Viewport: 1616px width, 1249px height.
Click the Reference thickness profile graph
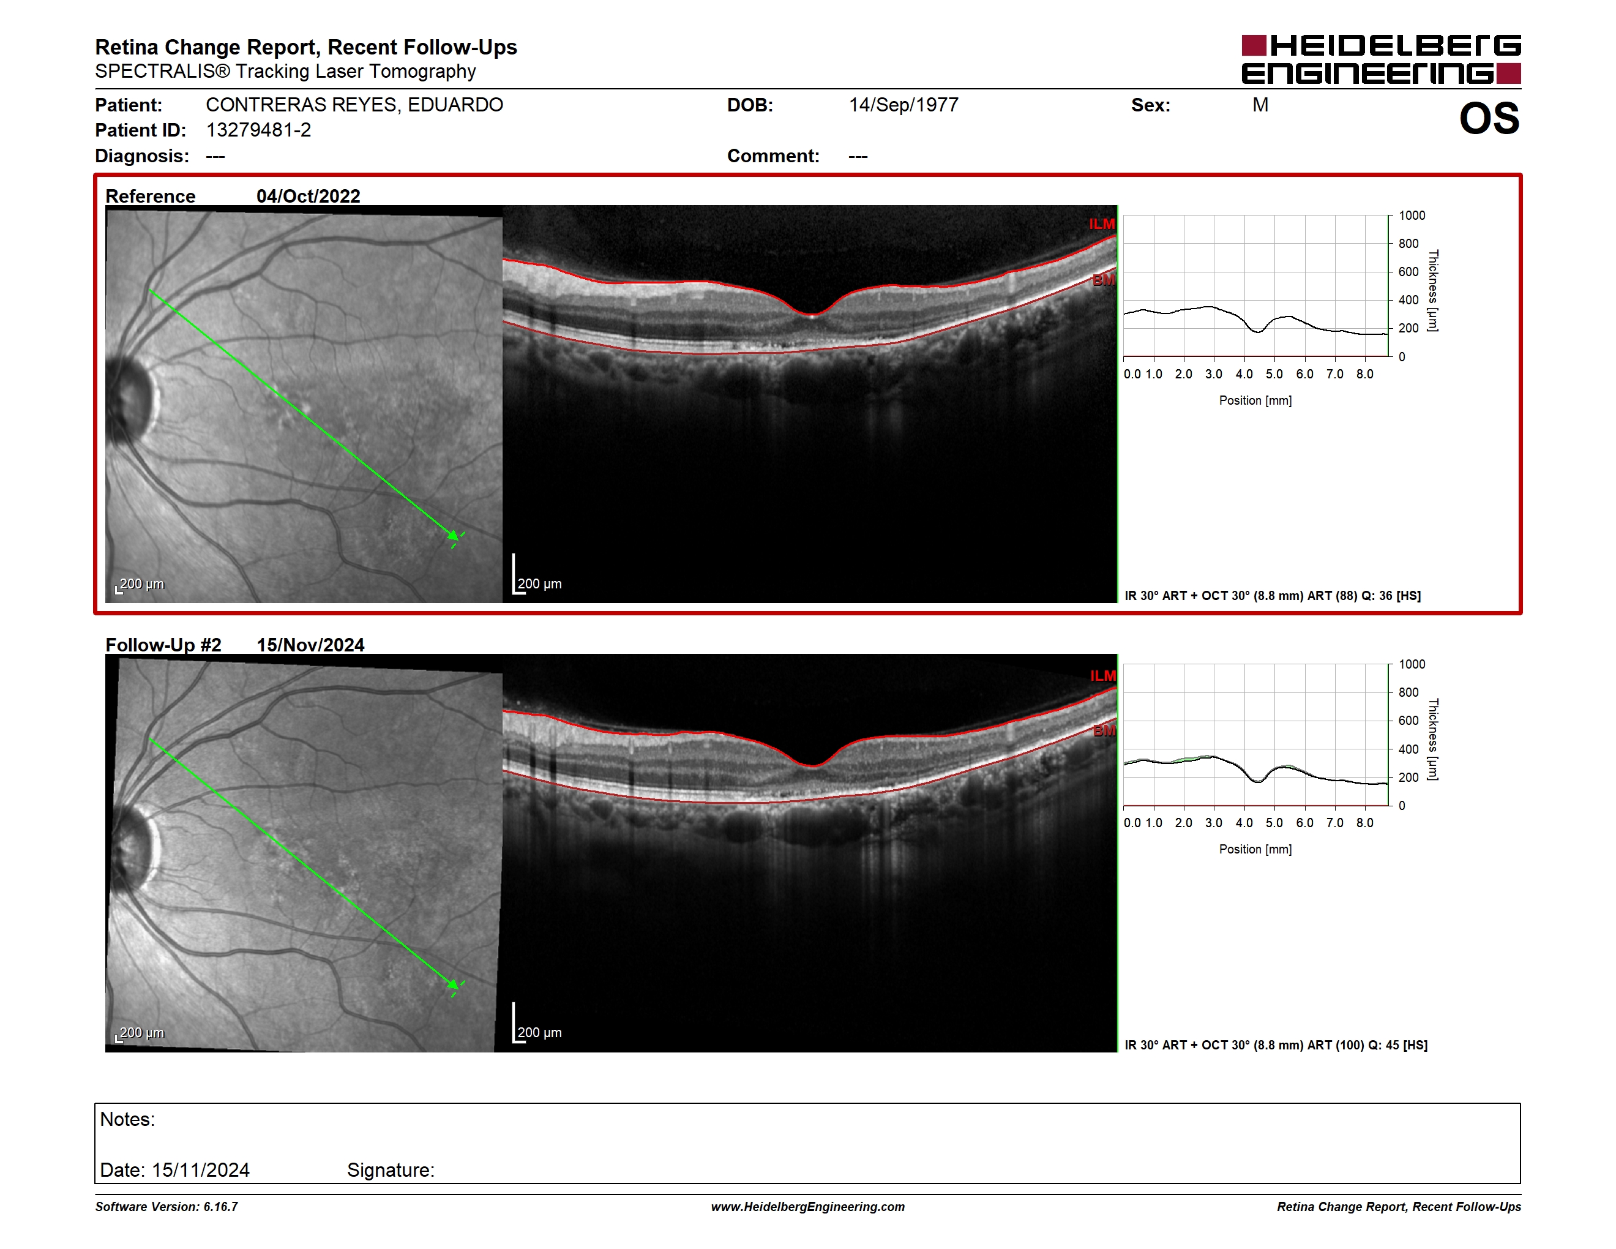1255,285
